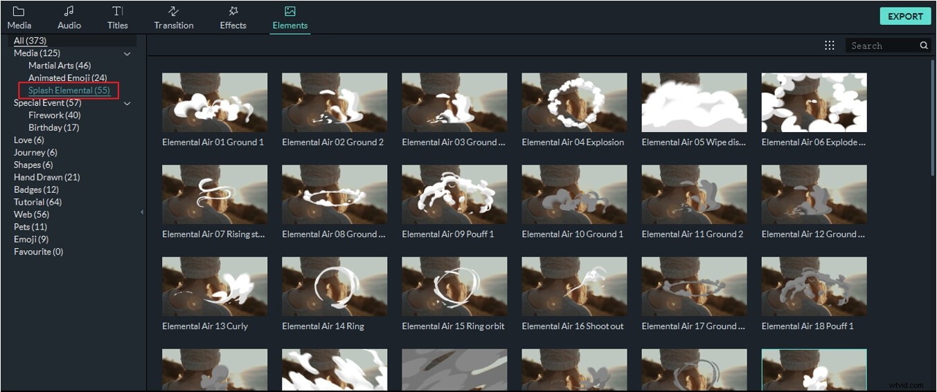Select Tutorial (64) category
The height and width of the screenshot is (392, 937).
click(37, 203)
